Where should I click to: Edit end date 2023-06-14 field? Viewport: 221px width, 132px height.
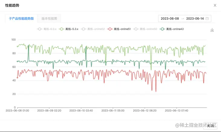[x=195, y=19]
